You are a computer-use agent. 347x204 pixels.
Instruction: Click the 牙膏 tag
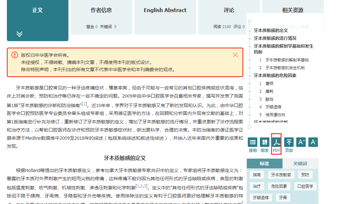(283, 197)
